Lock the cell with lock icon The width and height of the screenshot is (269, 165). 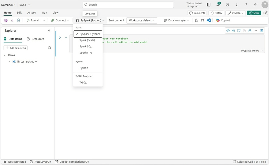click(250, 31)
